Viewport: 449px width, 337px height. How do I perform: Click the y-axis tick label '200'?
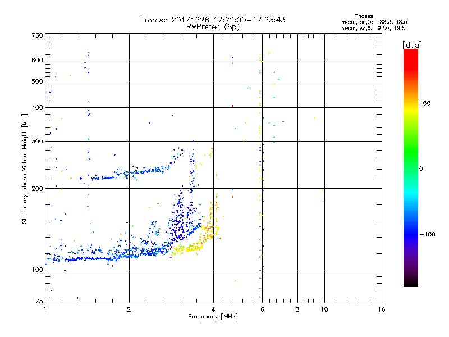pyautogui.click(x=37, y=189)
